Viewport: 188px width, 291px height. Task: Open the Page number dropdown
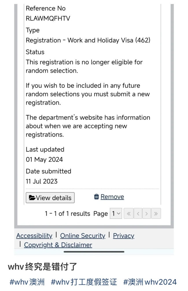point(116,213)
